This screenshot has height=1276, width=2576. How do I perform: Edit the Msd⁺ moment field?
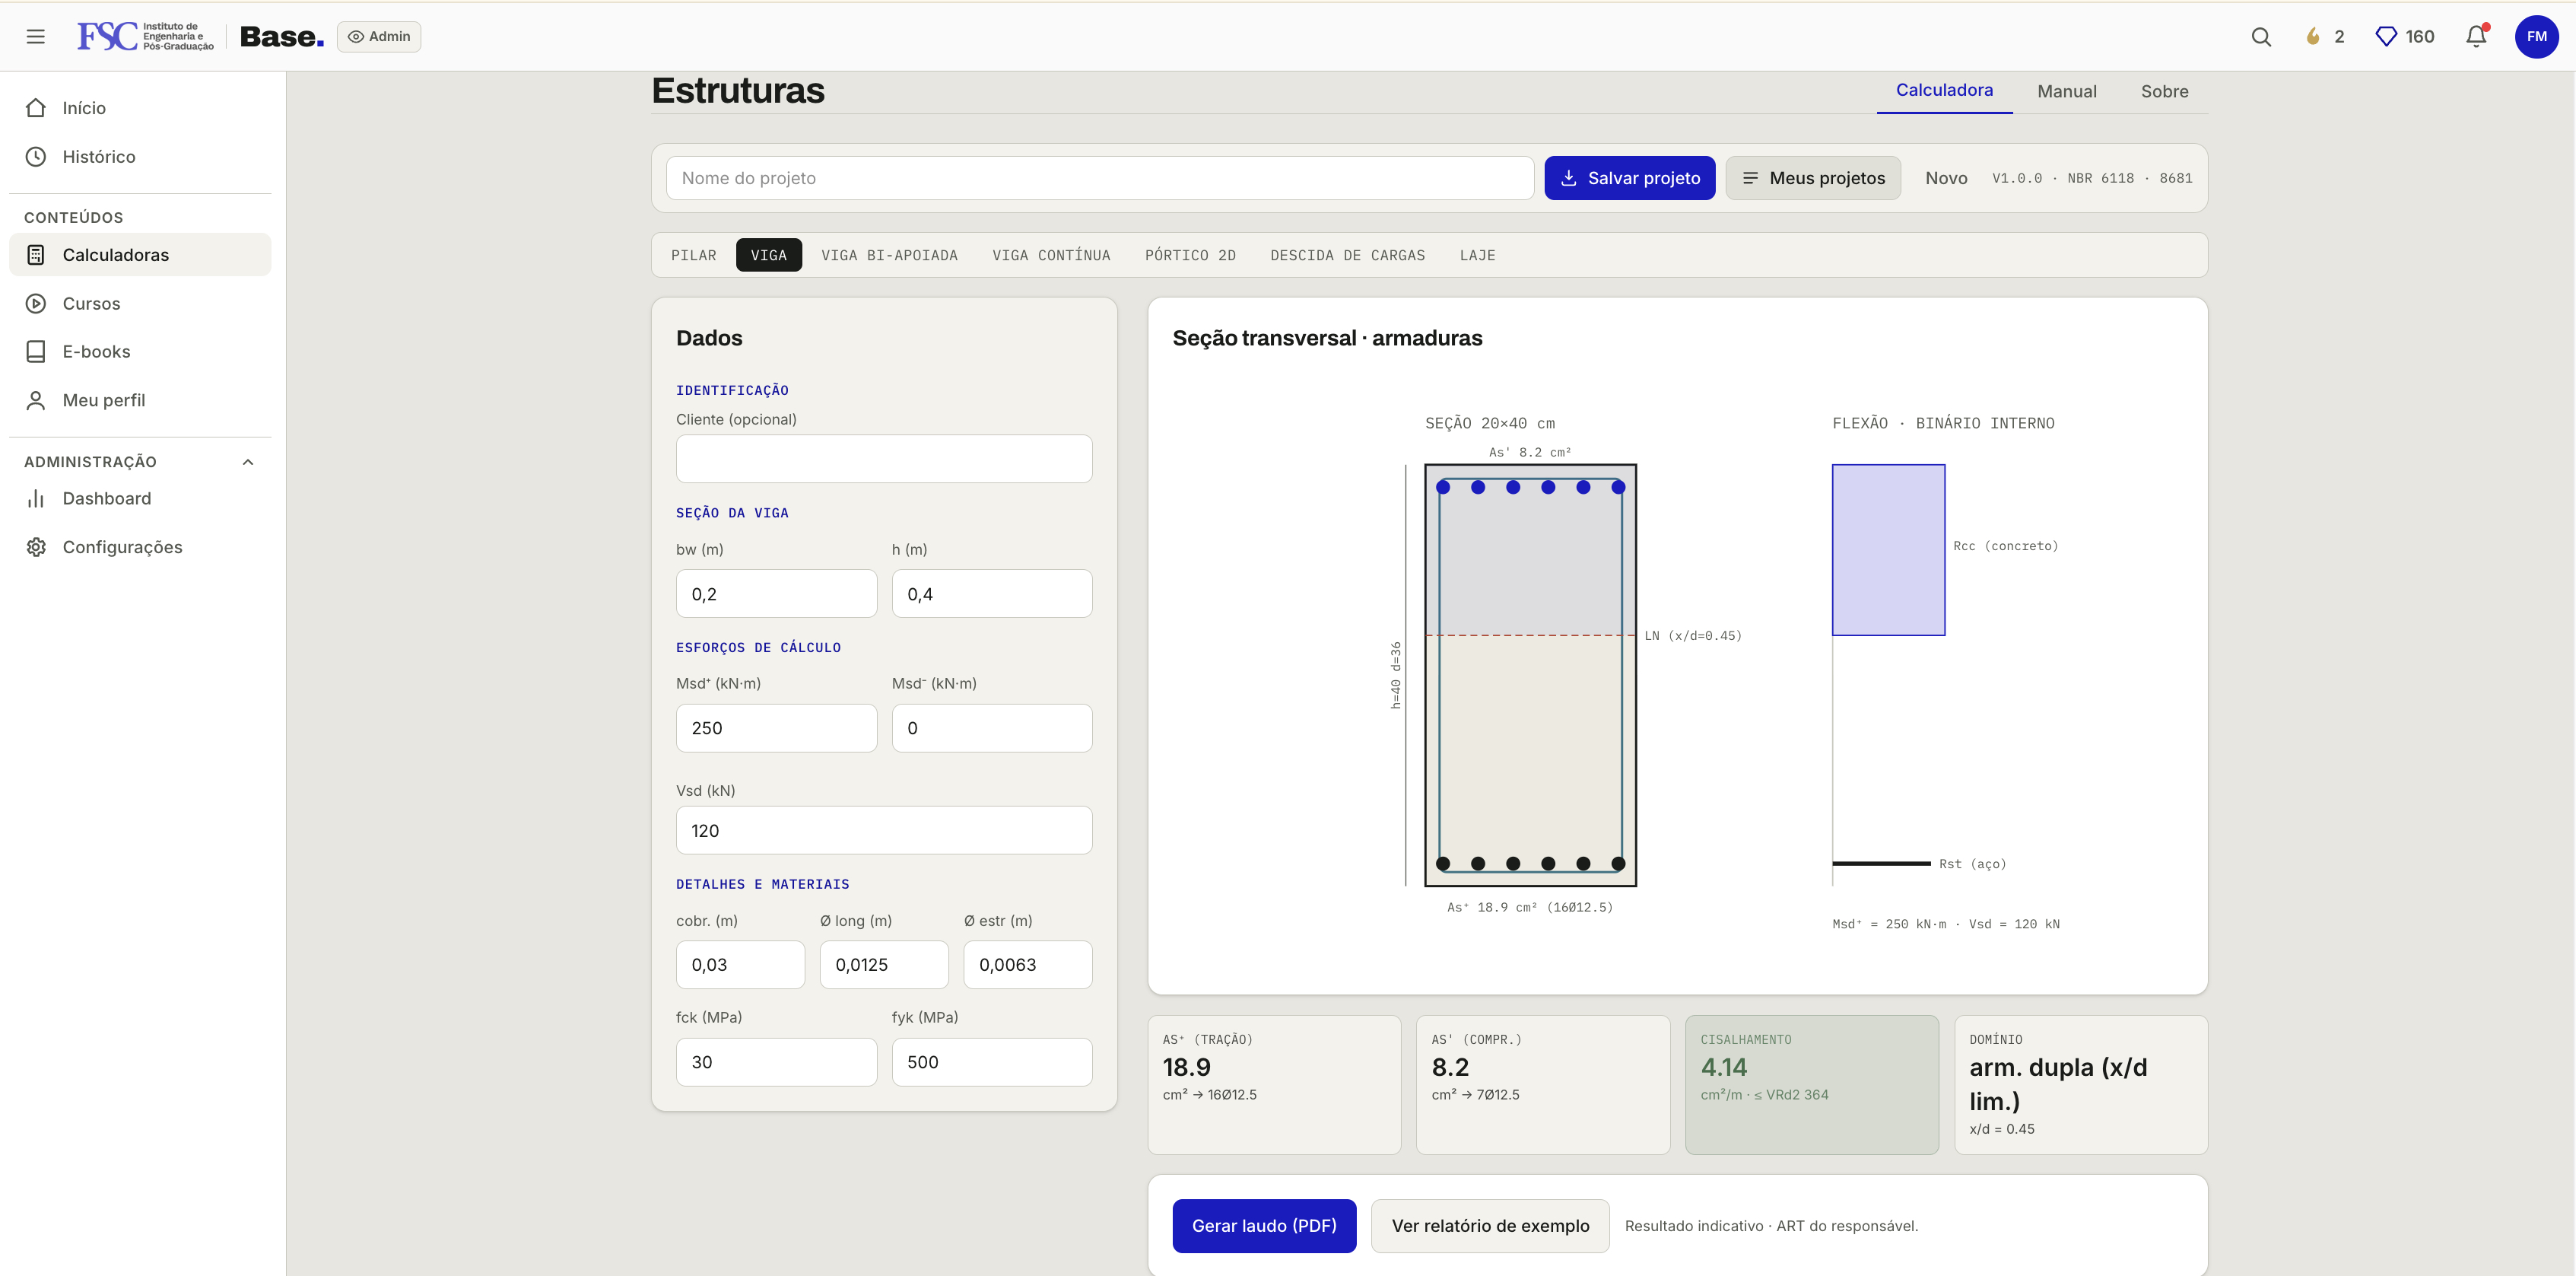(776, 729)
